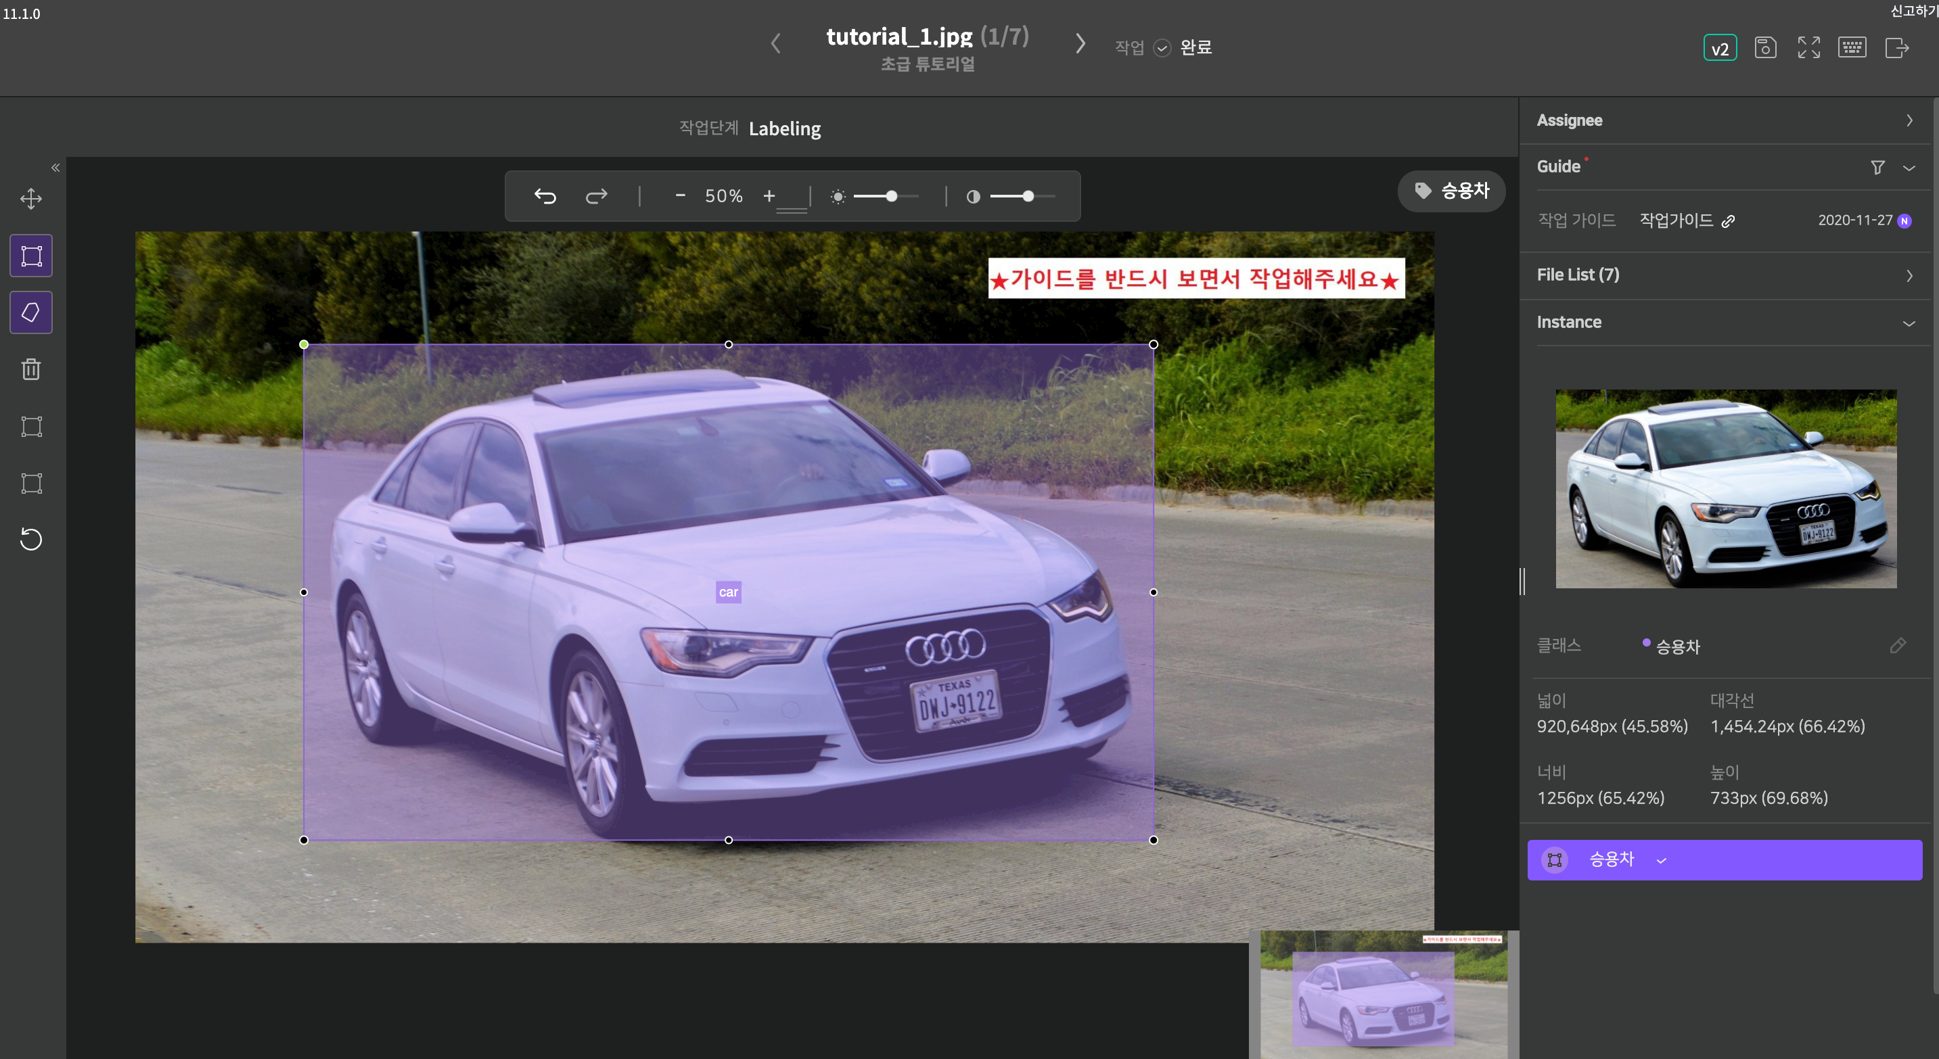1939x1059 pixels.
Task: Undo the last action
Action: tap(545, 196)
